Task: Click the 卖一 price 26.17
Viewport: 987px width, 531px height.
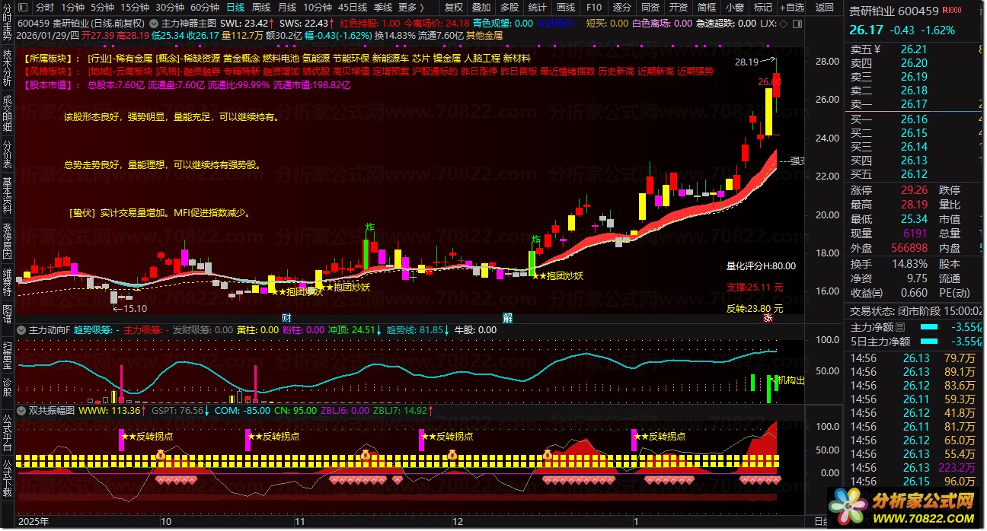Action: click(913, 104)
